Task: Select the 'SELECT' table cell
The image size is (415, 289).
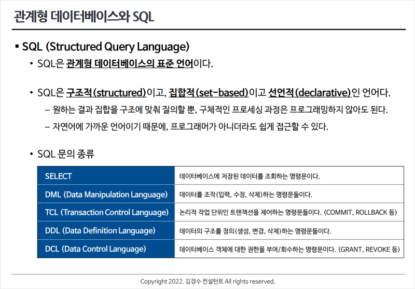Action: [106, 175]
